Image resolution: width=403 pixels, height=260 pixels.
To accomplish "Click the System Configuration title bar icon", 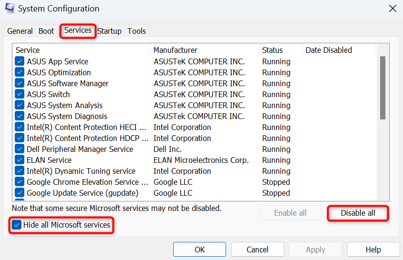I will pos(10,9).
